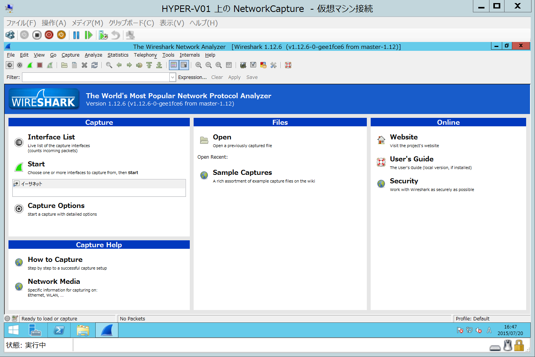
Task: Open capture options from the toolbar
Action: pos(20,65)
